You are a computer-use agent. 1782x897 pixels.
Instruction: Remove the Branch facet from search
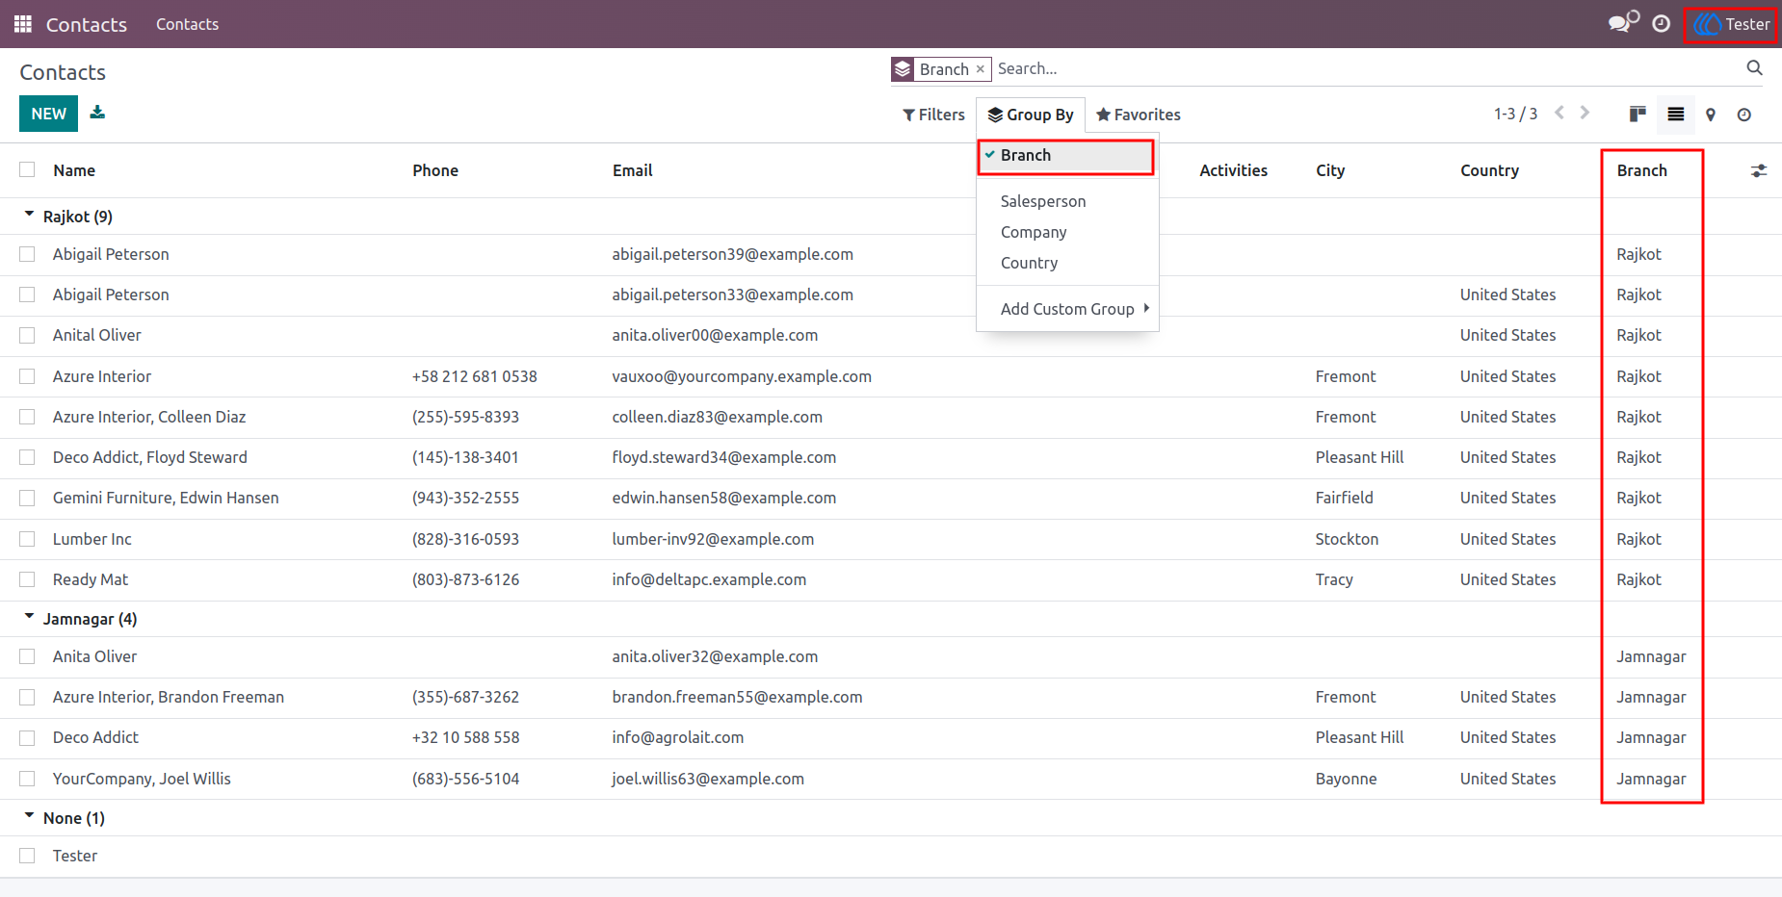981,69
